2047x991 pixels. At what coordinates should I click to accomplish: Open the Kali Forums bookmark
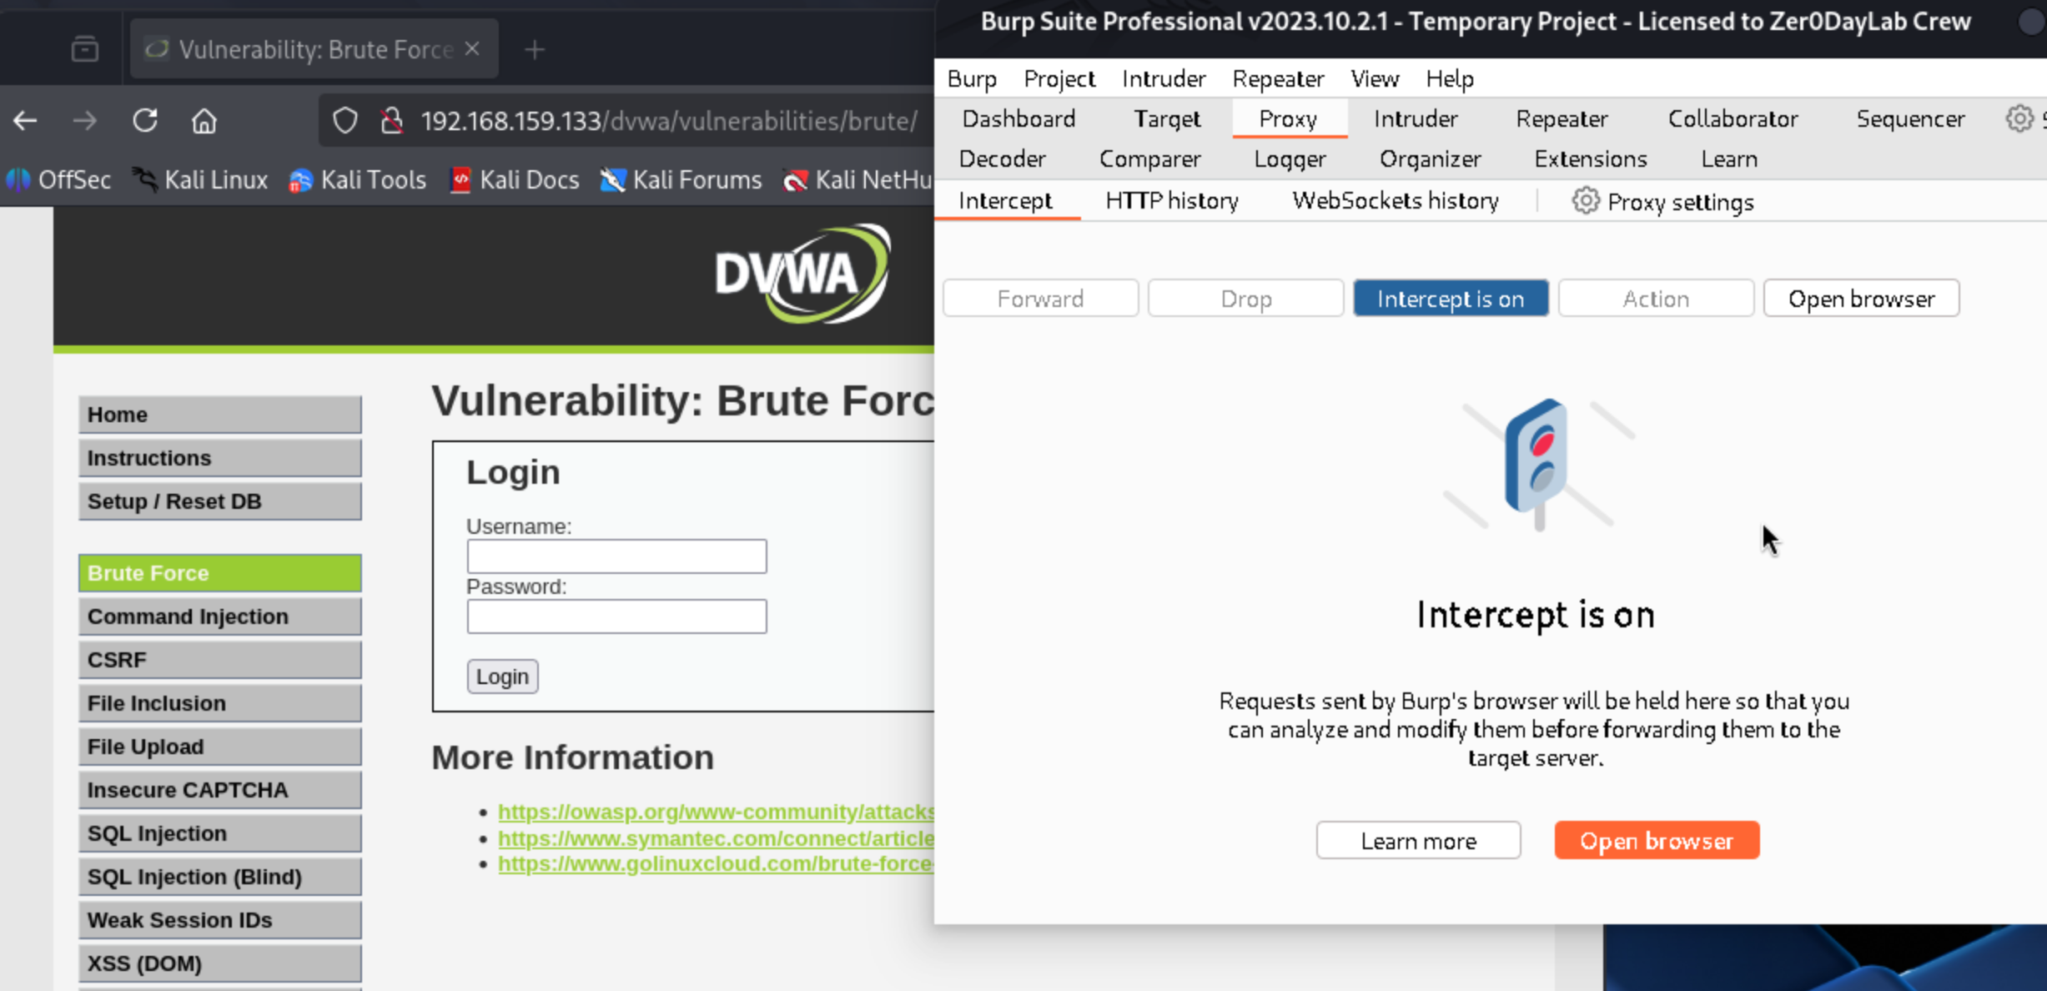681,179
